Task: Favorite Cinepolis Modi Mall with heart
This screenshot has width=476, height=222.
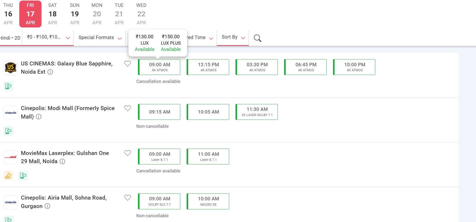Action: tap(128, 108)
